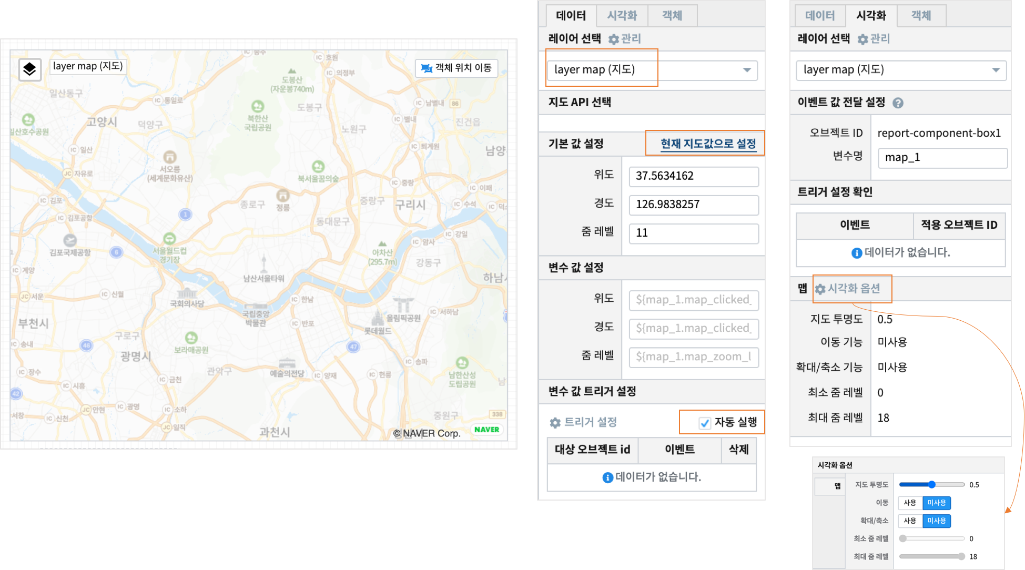The width and height of the screenshot is (1025, 570).
Task: Click the layers stack icon on map
Action: tap(29, 69)
